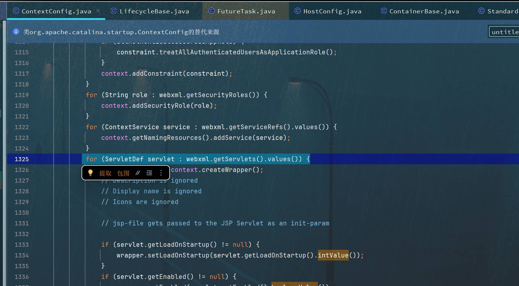
Task: Switch to the ContextConfig.java tab
Action: coord(56,11)
